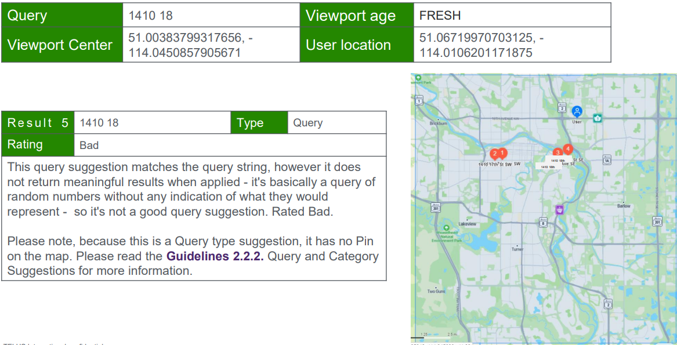Click the Highway 8 route shield

tap(543, 222)
